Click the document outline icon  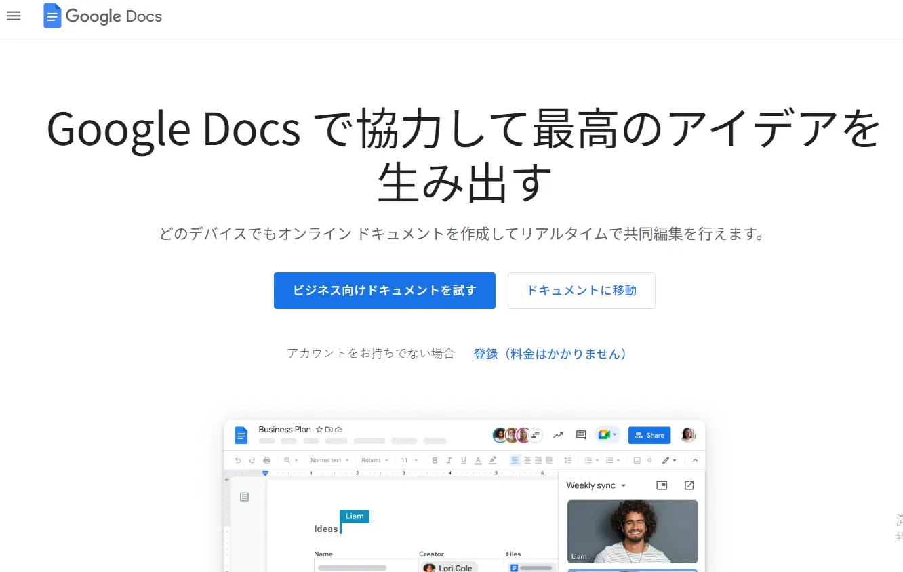(245, 497)
